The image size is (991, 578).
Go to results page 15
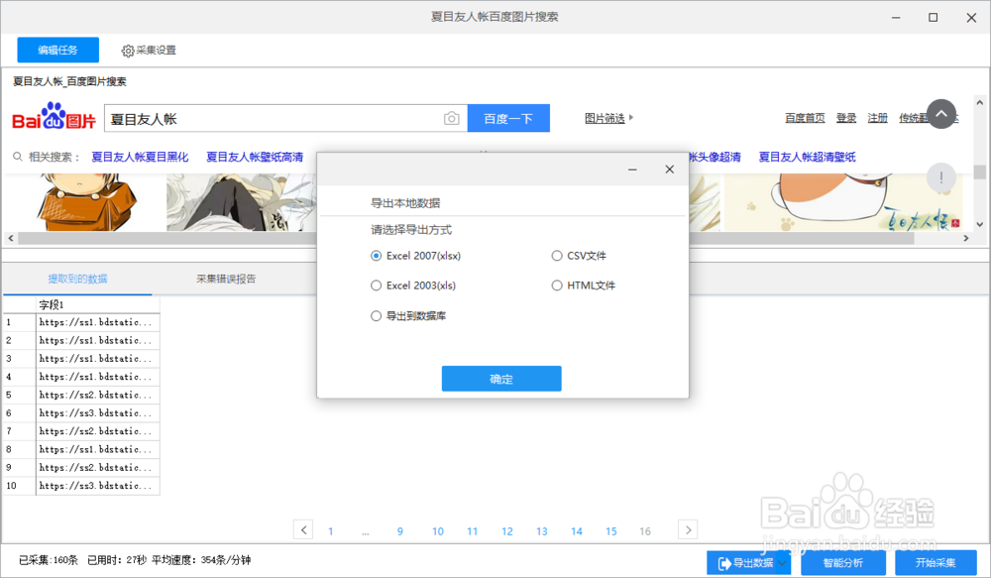click(x=611, y=531)
